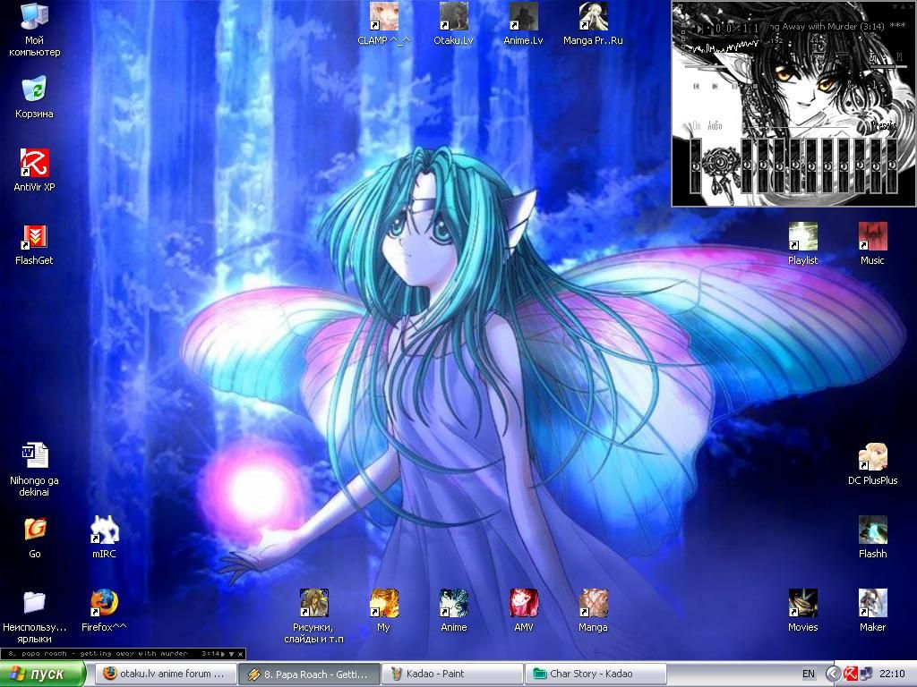Expand hidden tray icons with chevron

[x=834, y=674]
